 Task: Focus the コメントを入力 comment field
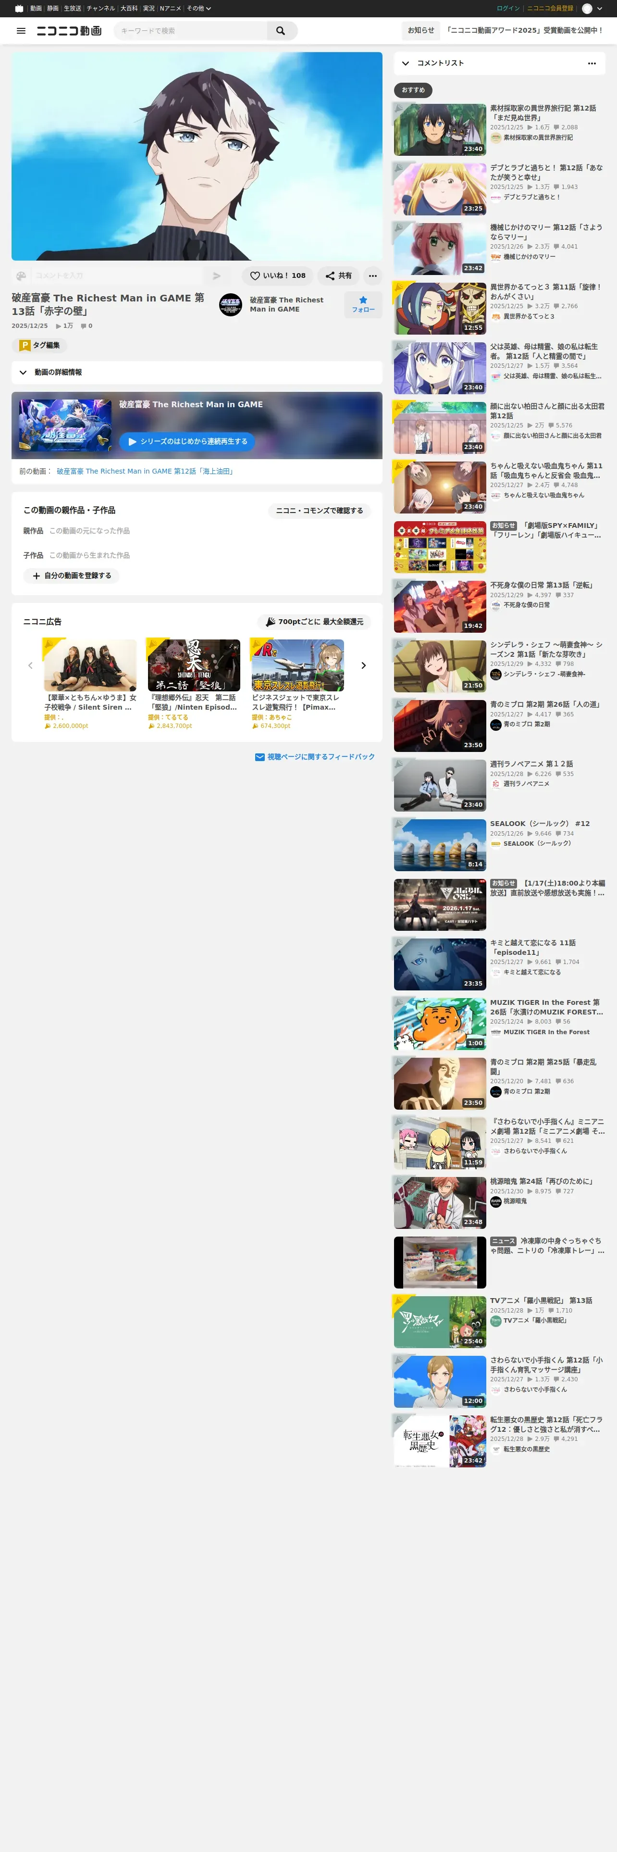click(117, 276)
